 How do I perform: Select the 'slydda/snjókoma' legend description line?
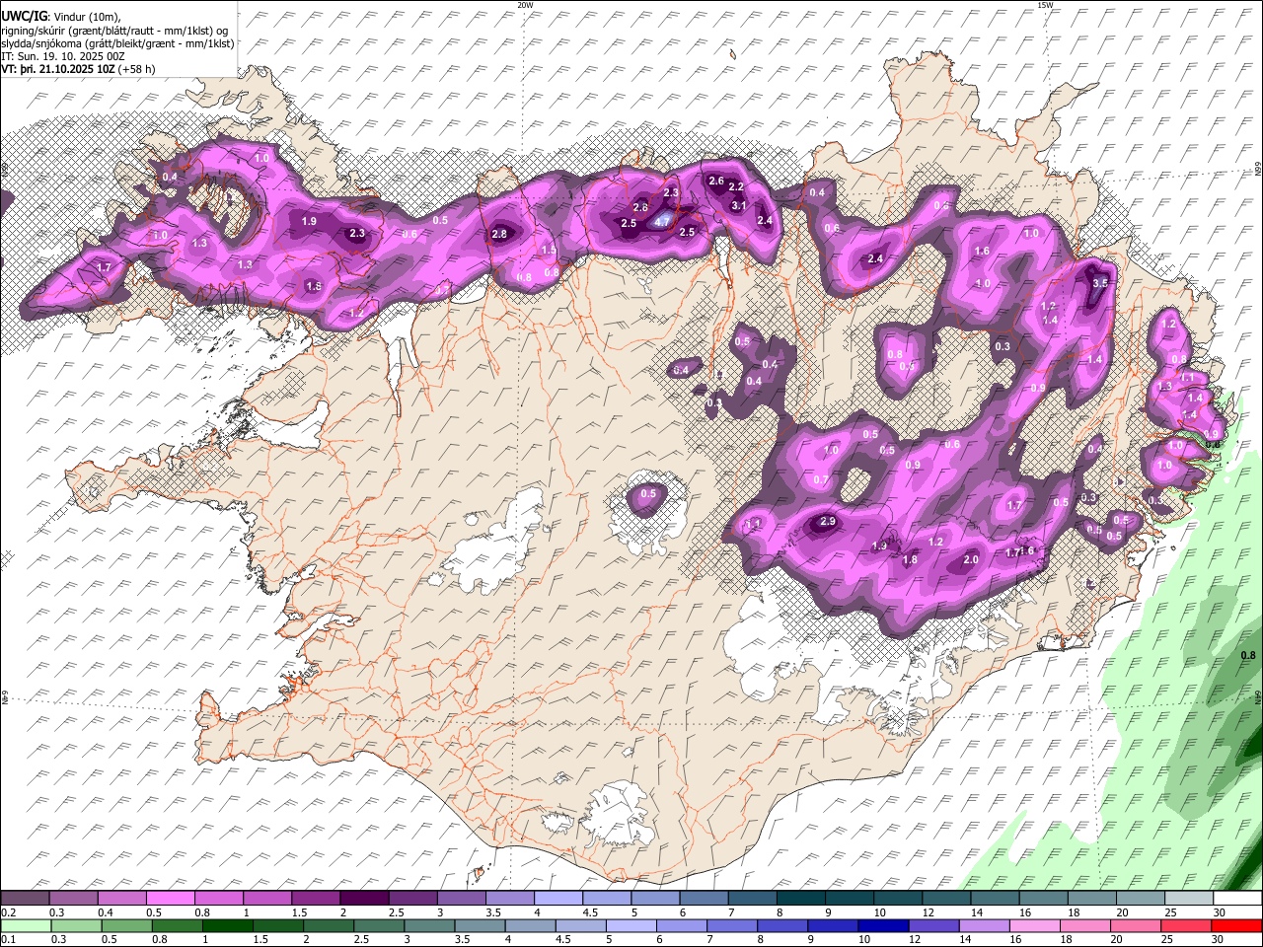pyautogui.click(x=117, y=43)
